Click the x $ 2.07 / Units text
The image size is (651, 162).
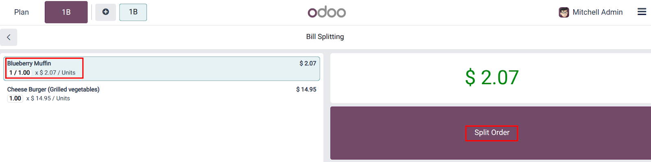[55, 73]
